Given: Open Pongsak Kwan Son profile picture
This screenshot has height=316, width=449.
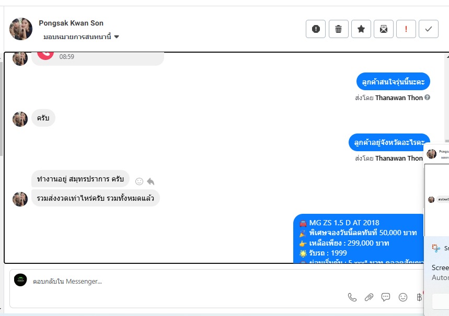Looking at the screenshot, I should click(x=21, y=29).
